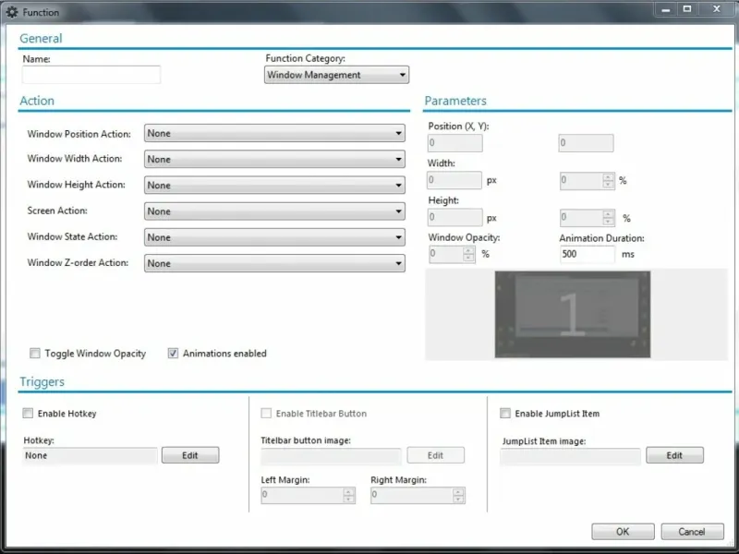Click the Width px input field

tap(454, 180)
